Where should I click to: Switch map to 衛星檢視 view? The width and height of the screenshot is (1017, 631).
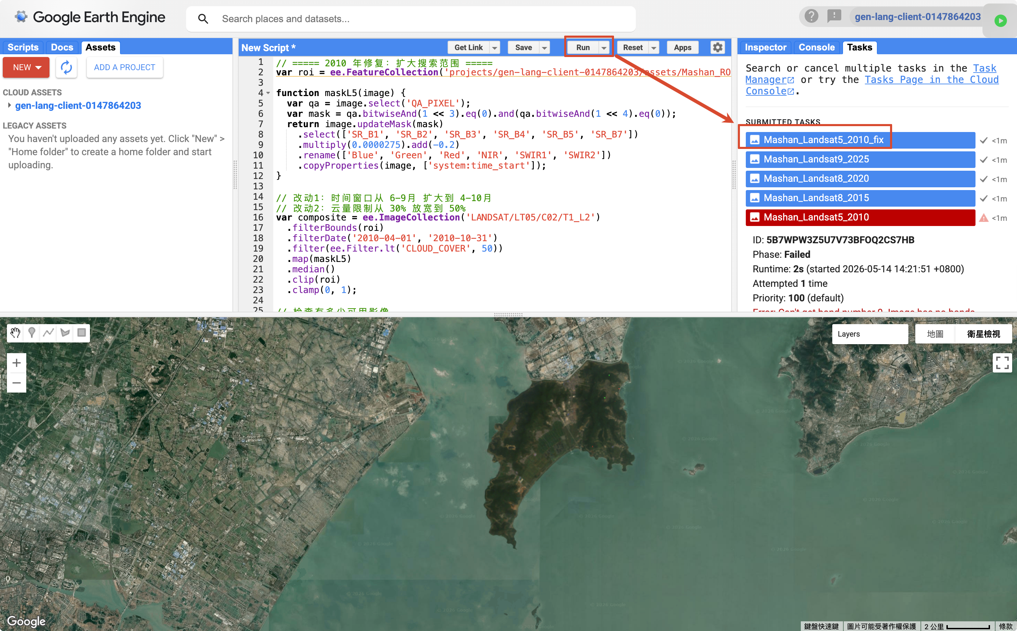(983, 334)
